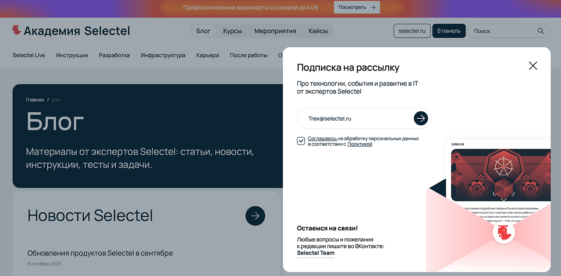Click the arrow inside the Посмотреть banner button
The image size is (561, 276).
[373, 7]
